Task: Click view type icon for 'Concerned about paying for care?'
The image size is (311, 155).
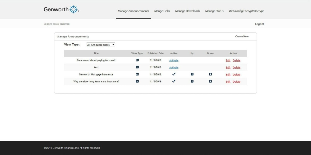Action: click(x=137, y=60)
